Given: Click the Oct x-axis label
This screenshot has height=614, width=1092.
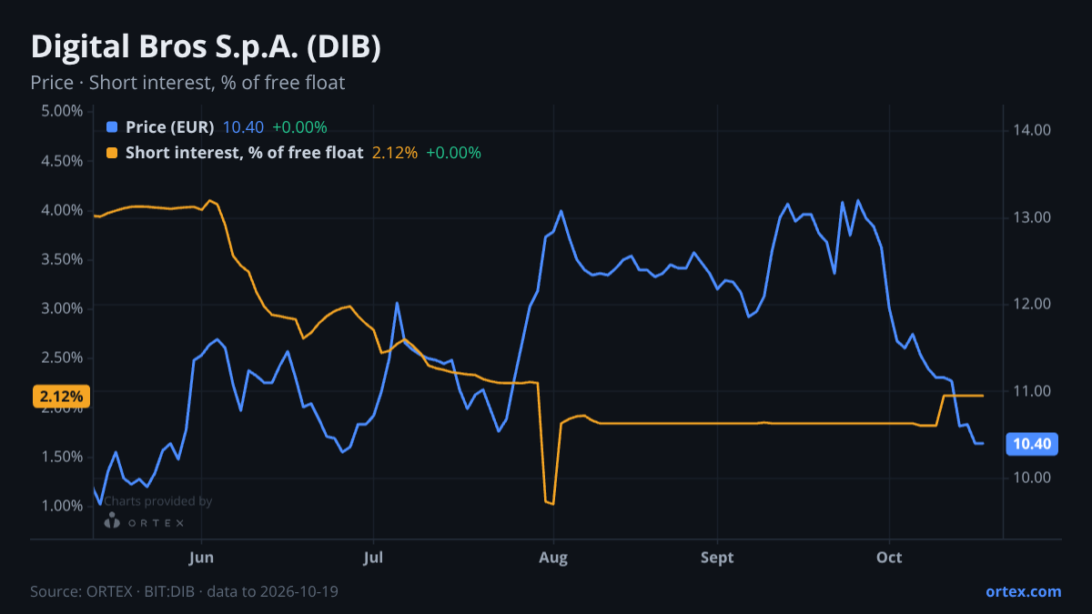Looking at the screenshot, I should [889, 558].
